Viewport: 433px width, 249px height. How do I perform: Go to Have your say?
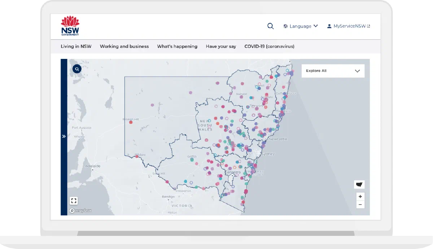(x=221, y=46)
